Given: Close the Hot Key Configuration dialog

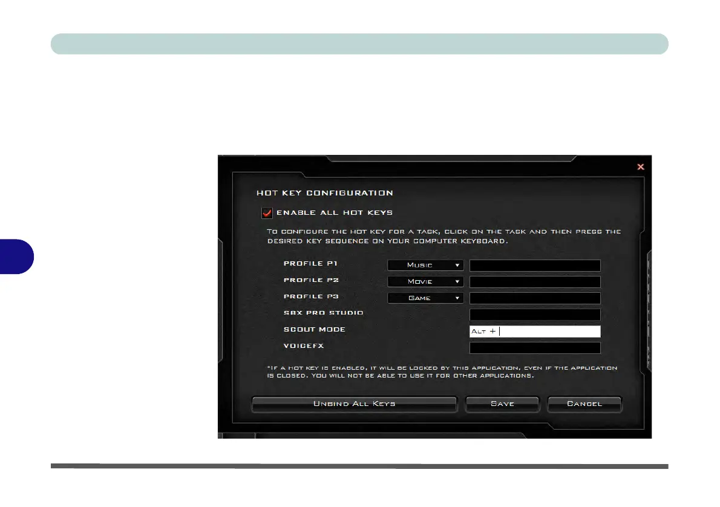Looking at the screenshot, I should [641, 167].
